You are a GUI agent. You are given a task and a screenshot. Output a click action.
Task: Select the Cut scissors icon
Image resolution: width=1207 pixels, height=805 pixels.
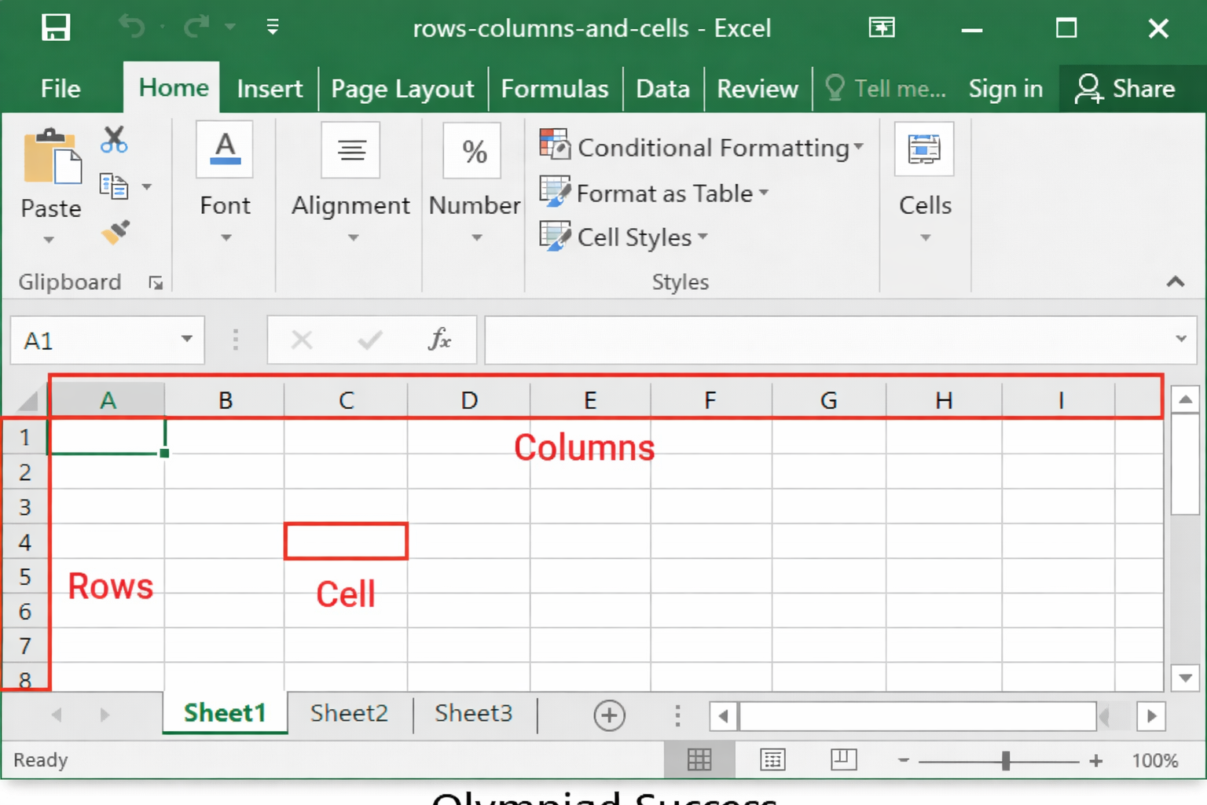coord(114,140)
